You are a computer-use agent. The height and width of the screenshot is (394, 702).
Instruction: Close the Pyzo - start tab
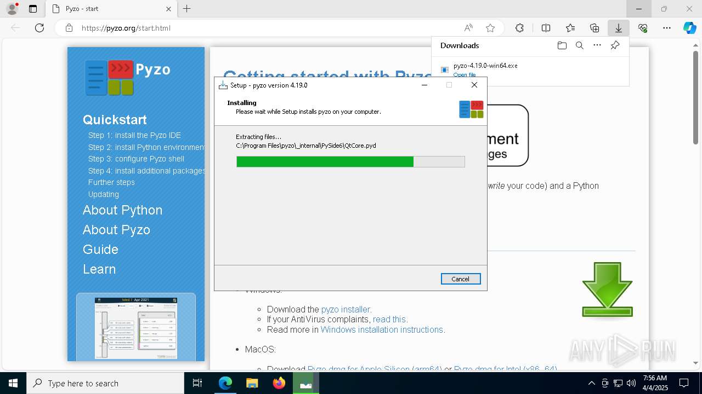click(x=168, y=9)
